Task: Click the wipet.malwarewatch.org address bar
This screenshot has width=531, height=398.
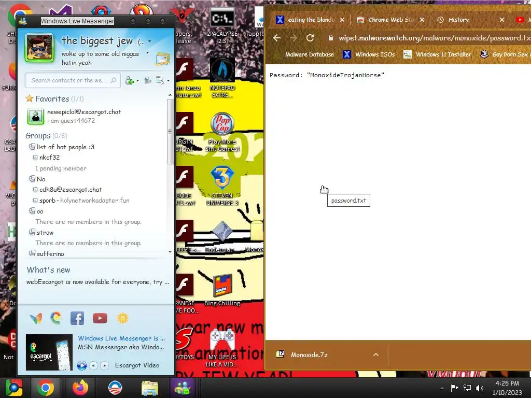Action: point(434,38)
